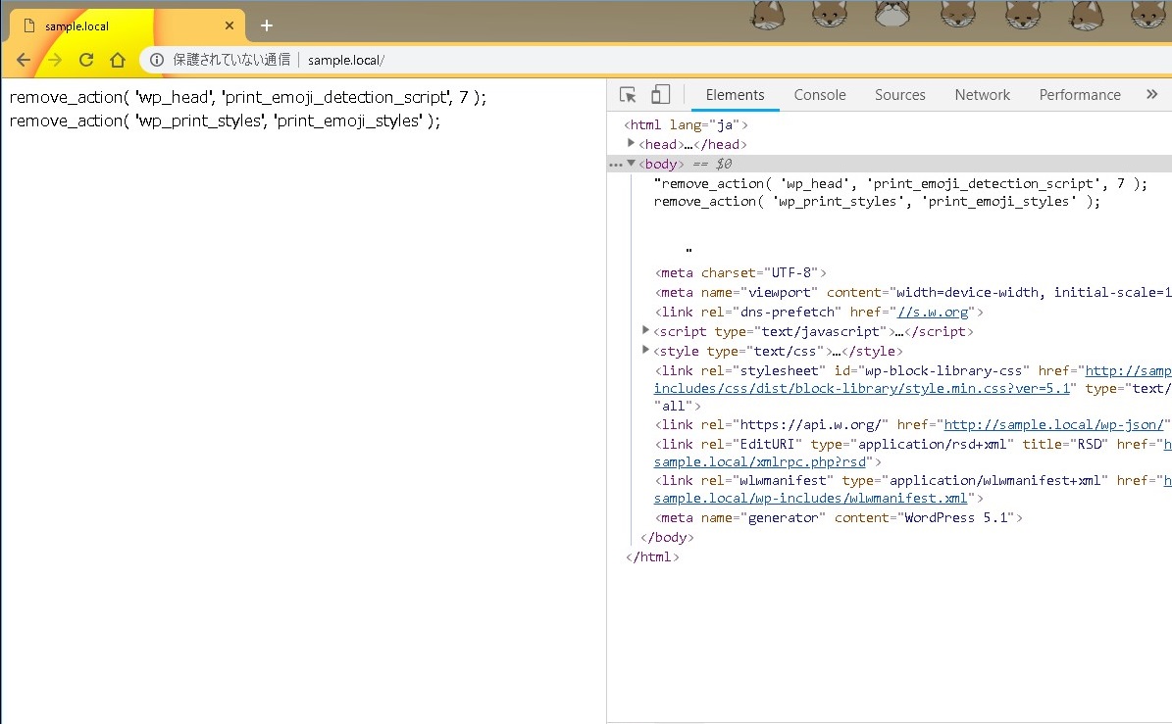Navigate back using the browser back arrow
1172x724 pixels.
tap(24, 60)
